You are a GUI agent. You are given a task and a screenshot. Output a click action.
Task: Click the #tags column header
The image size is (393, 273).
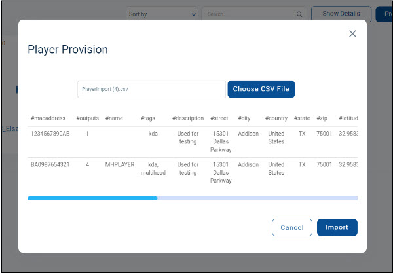149,118
